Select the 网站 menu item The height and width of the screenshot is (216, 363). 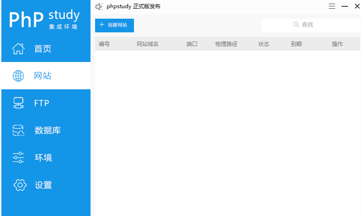pos(46,76)
